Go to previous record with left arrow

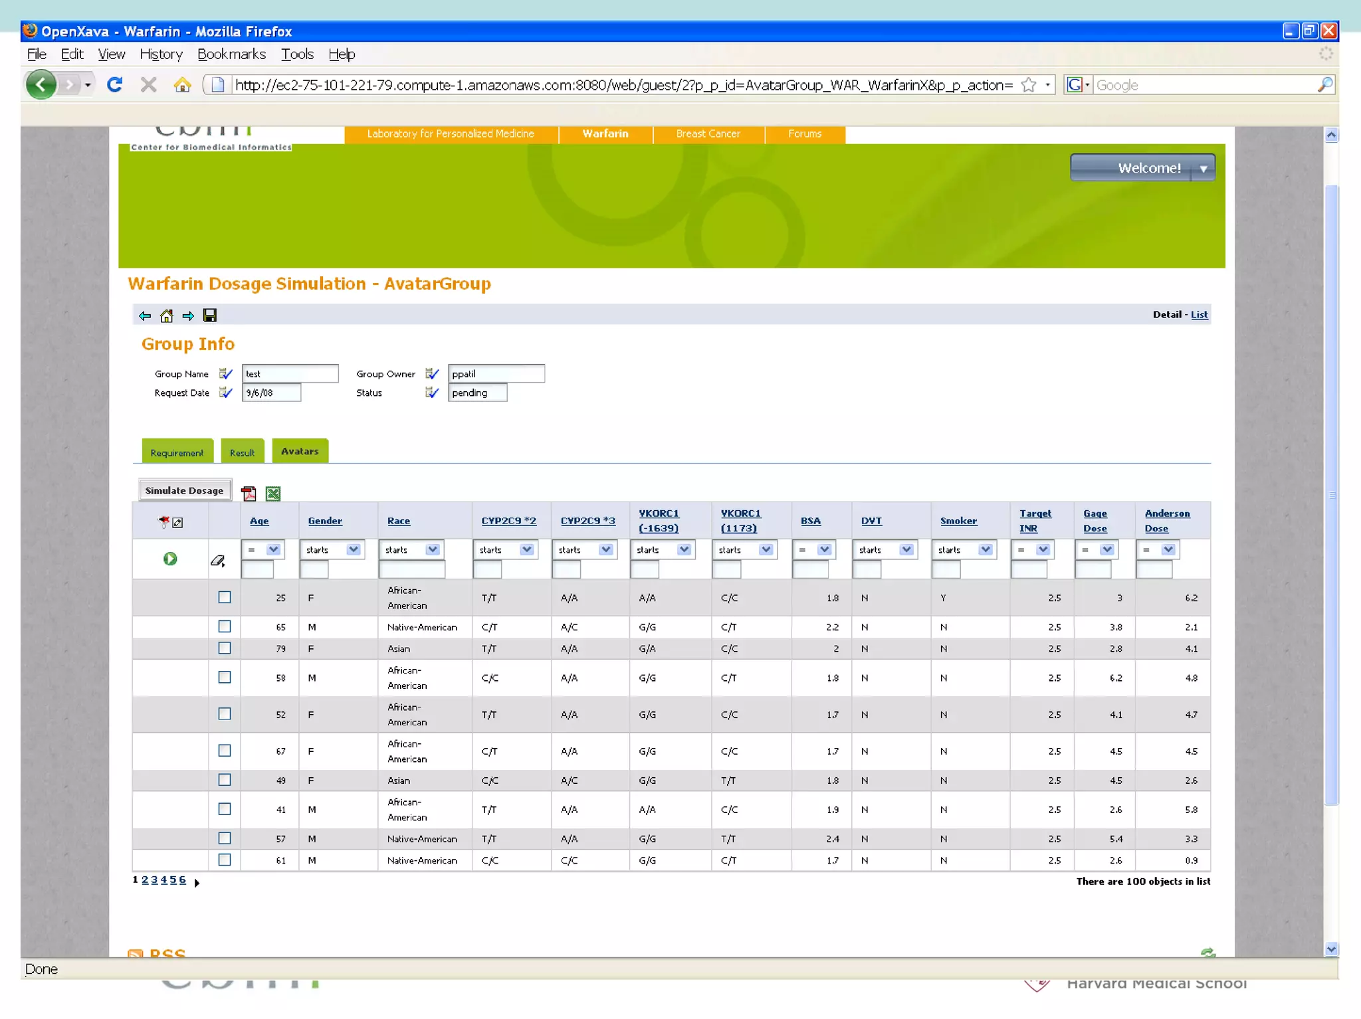point(145,316)
